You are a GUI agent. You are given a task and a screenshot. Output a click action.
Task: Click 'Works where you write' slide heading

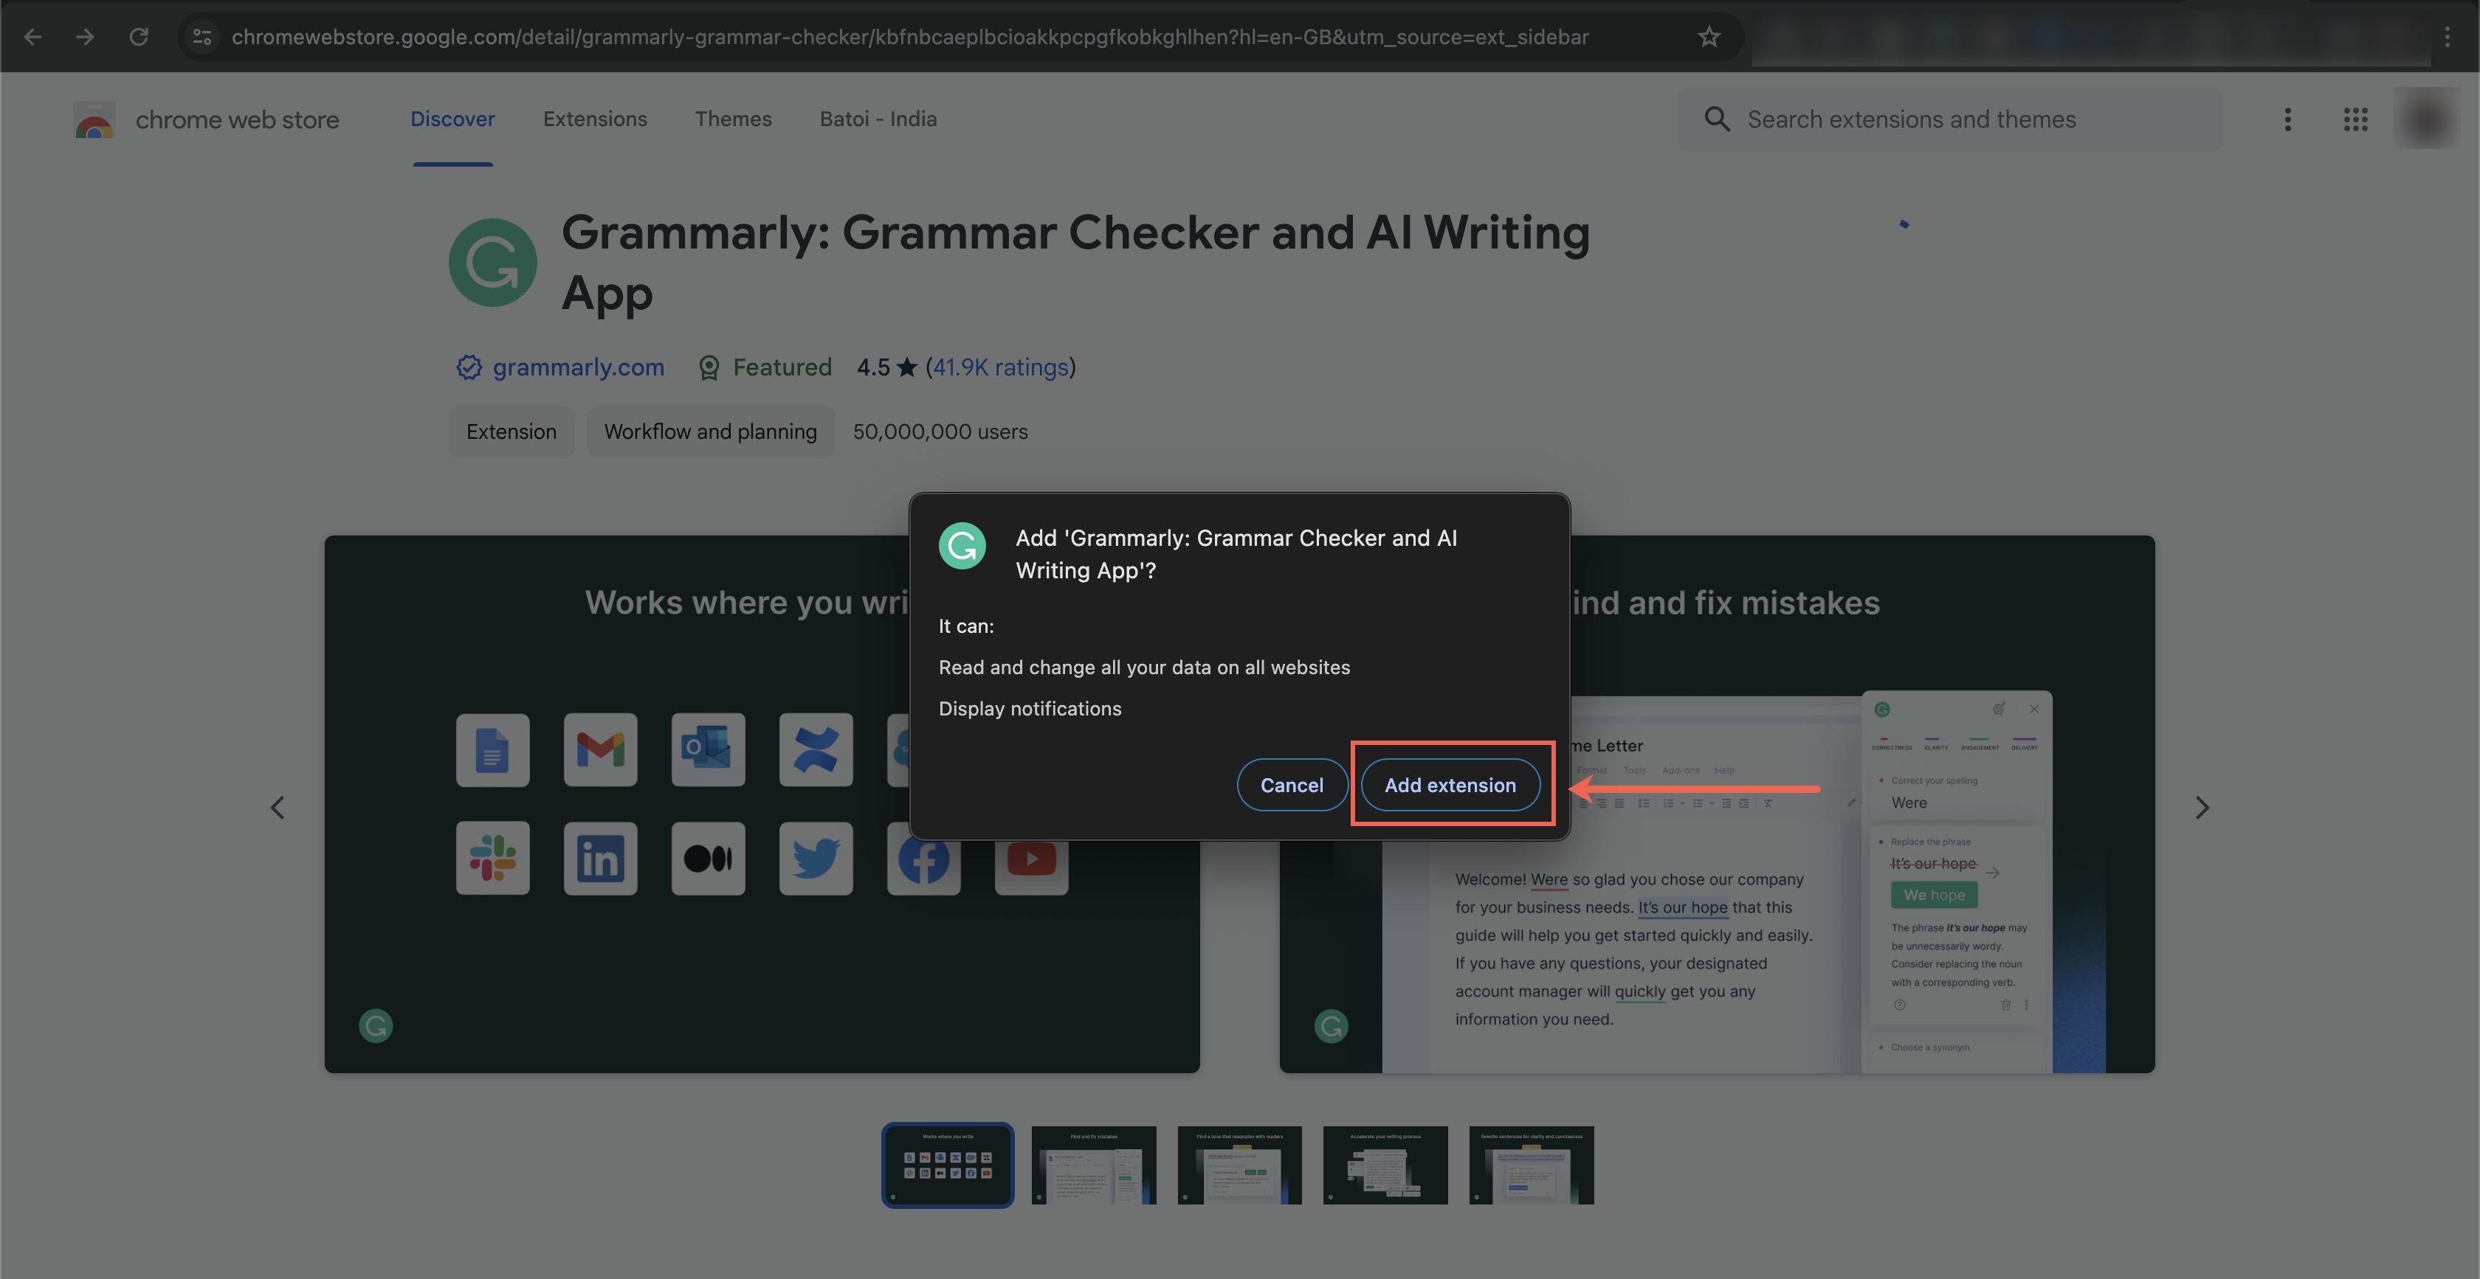coord(746,603)
